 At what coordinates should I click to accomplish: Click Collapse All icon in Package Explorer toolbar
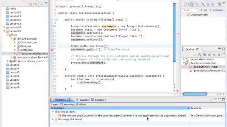(31, 4)
